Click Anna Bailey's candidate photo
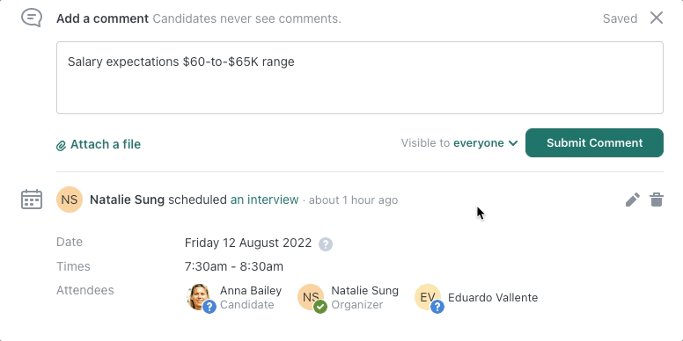Image resolution: width=683 pixels, height=341 pixels. point(199,297)
